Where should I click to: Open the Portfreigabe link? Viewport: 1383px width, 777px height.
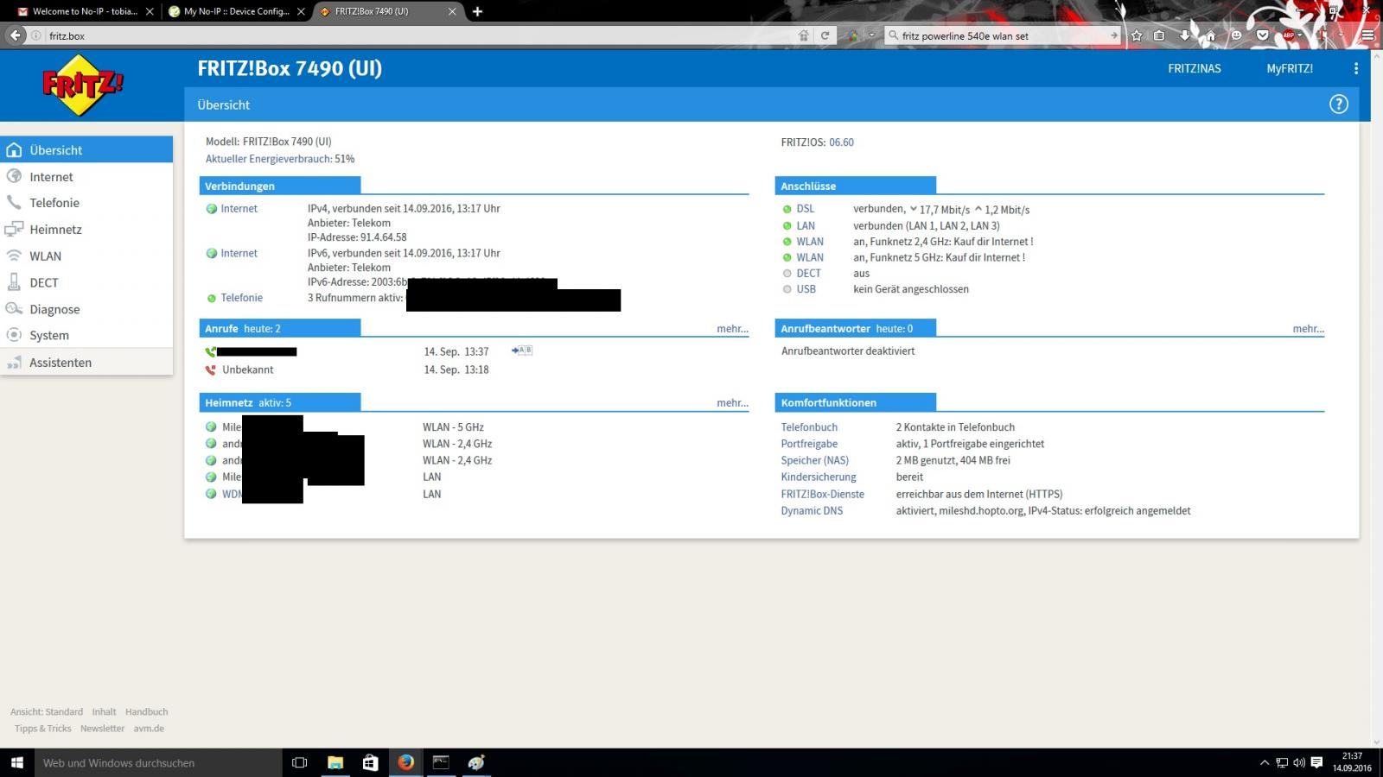[809, 444]
